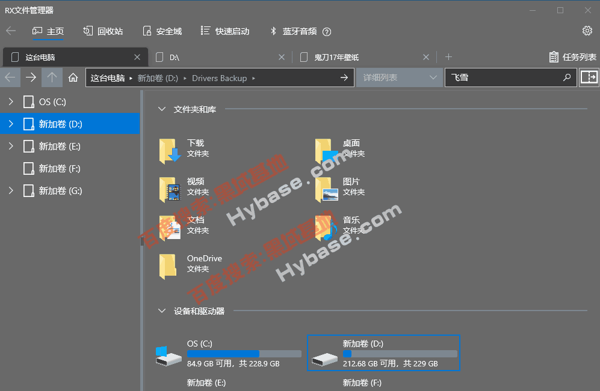Navigate back in folder history
This screenshot has height=391, width=600.
10,77
